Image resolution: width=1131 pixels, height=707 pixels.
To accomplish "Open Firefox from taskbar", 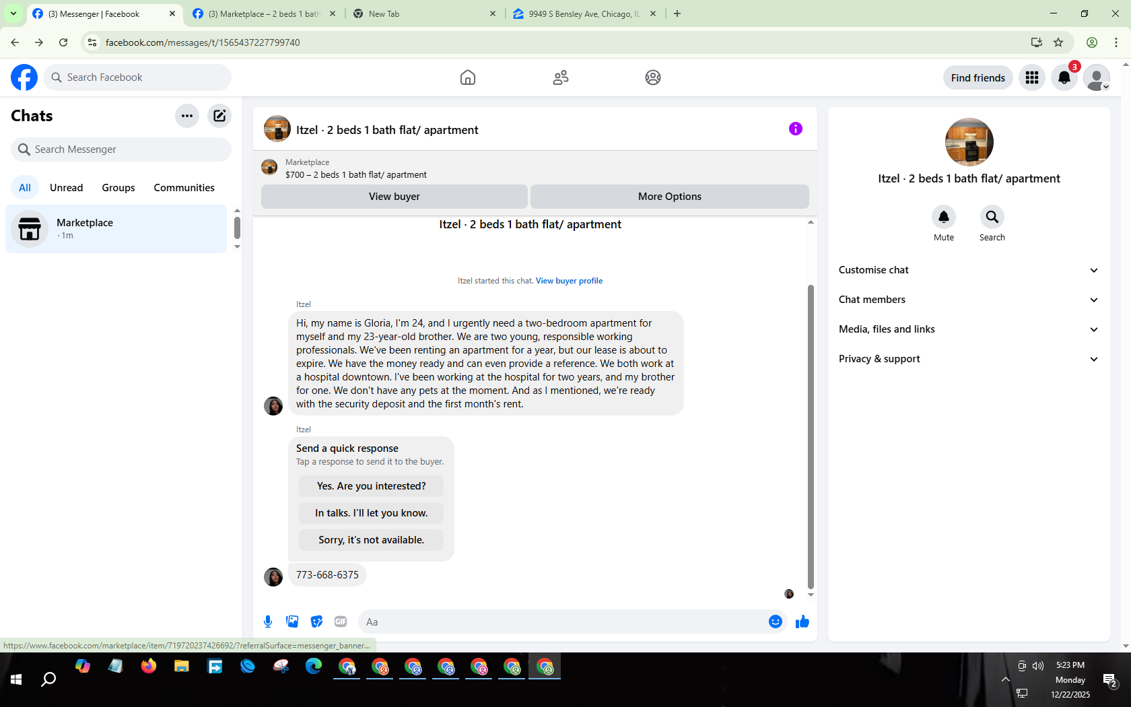I will click(149, 667).
